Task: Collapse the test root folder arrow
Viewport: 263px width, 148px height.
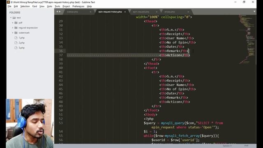Action: pos(11,18)
